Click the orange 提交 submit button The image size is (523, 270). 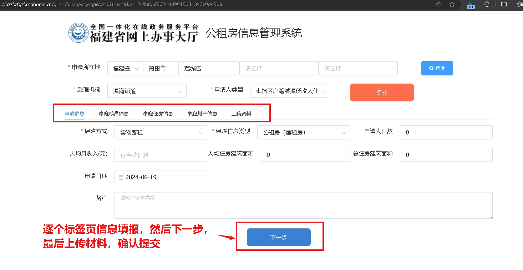tap(382, 92)
